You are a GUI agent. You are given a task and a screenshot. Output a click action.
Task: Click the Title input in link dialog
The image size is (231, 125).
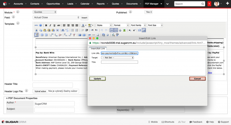(x=119, y=62)
